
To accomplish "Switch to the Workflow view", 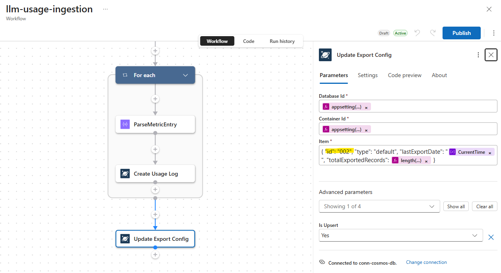I will pos(217,41).
